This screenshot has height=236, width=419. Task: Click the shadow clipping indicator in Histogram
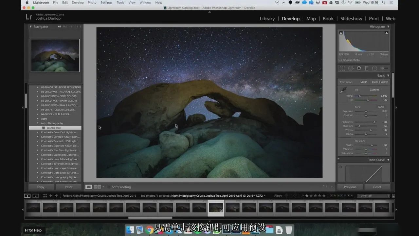341,33
